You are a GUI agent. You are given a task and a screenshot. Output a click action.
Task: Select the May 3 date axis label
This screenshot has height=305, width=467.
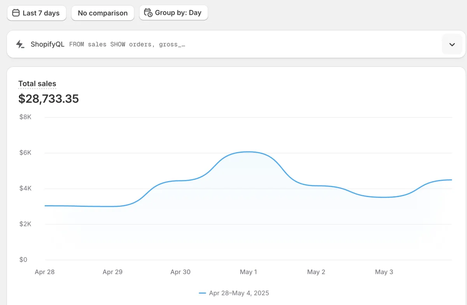[x=384, y=272]
